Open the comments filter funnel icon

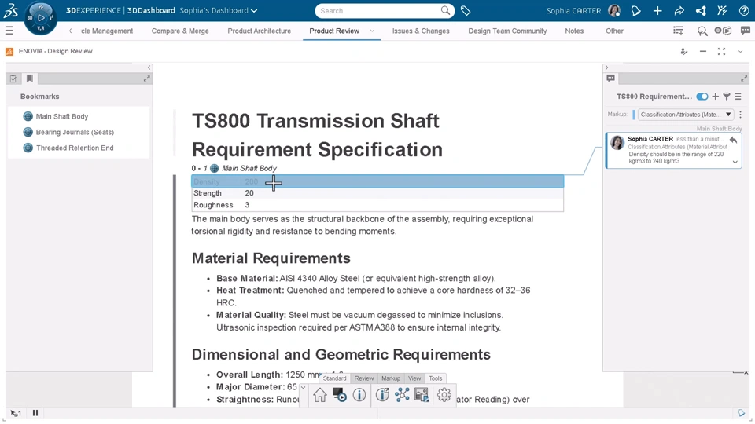click(x=727, y=97)
